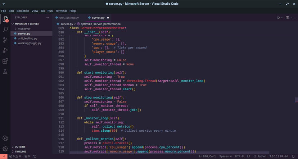The height and width of the screenshot is (159, 298).
Task: Switch to the unit_testing.py tab
Action: (x=69, y=18)
